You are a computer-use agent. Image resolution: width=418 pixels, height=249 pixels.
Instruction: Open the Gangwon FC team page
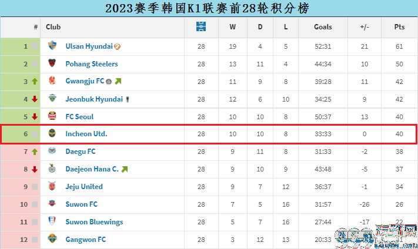click(86, 240)
